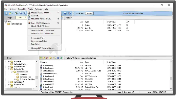This screenshot has height=99, width=177.
Task: Click the Open image folder toolbar icon
Action: (x=10, y=13)
